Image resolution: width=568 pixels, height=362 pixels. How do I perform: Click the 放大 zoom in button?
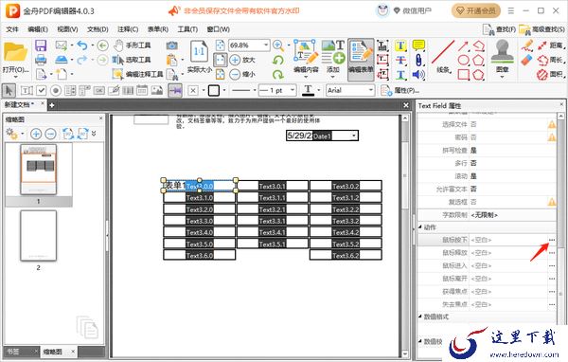coord(242,60)
